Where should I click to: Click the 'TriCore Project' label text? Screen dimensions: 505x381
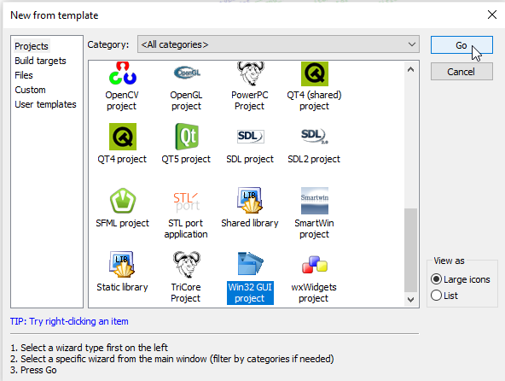tap(186, 293)
